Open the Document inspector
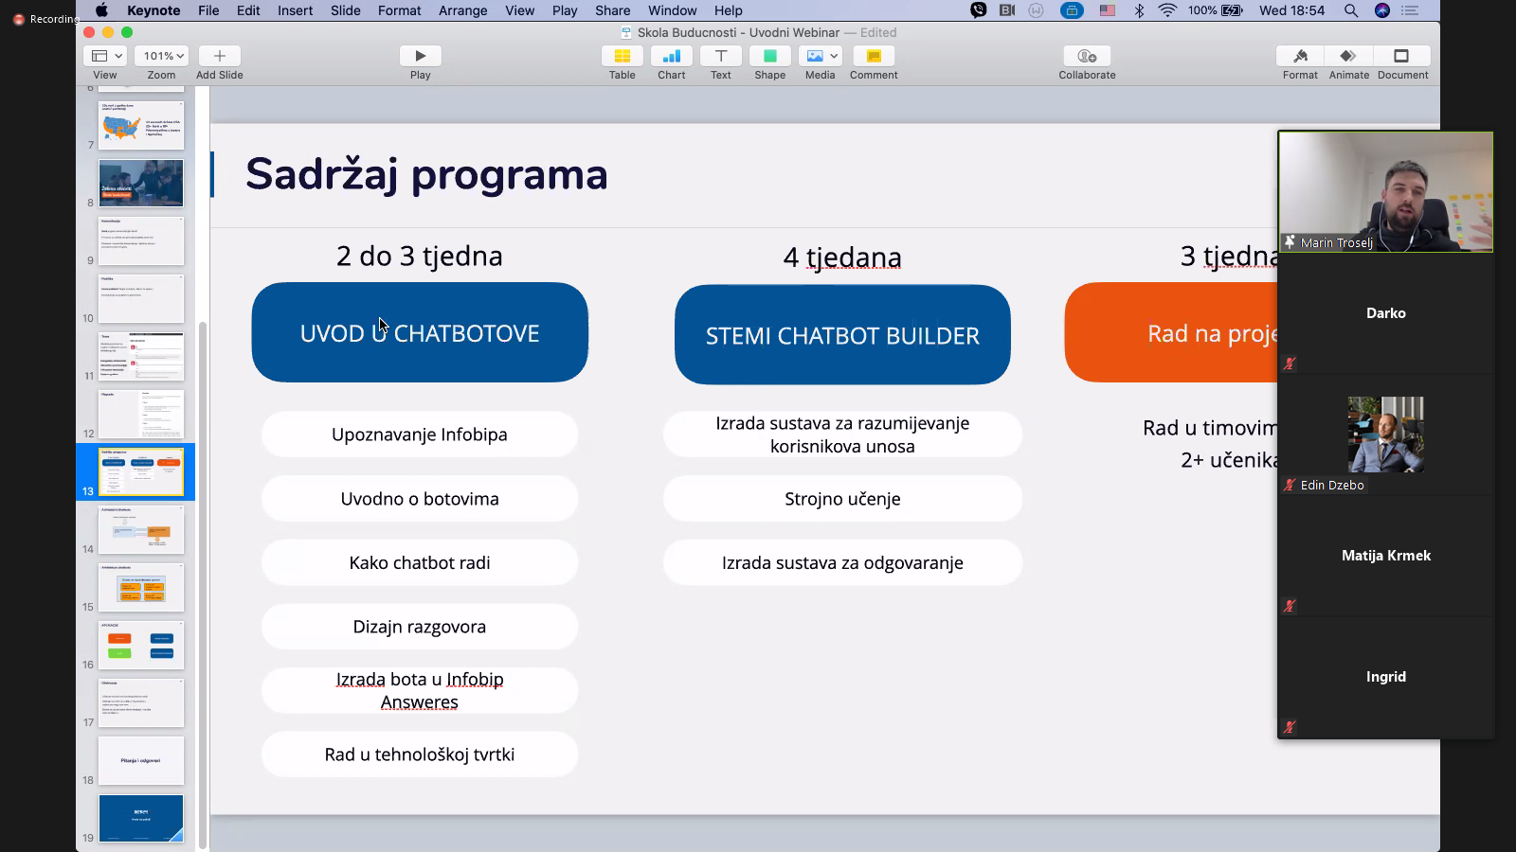 coord(1402,56)
